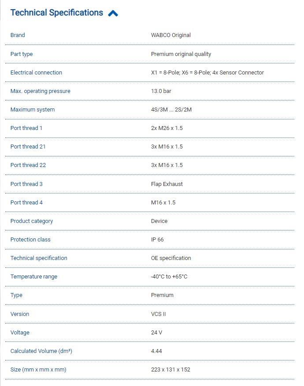Click the Electrical connection label

(36, 73)
